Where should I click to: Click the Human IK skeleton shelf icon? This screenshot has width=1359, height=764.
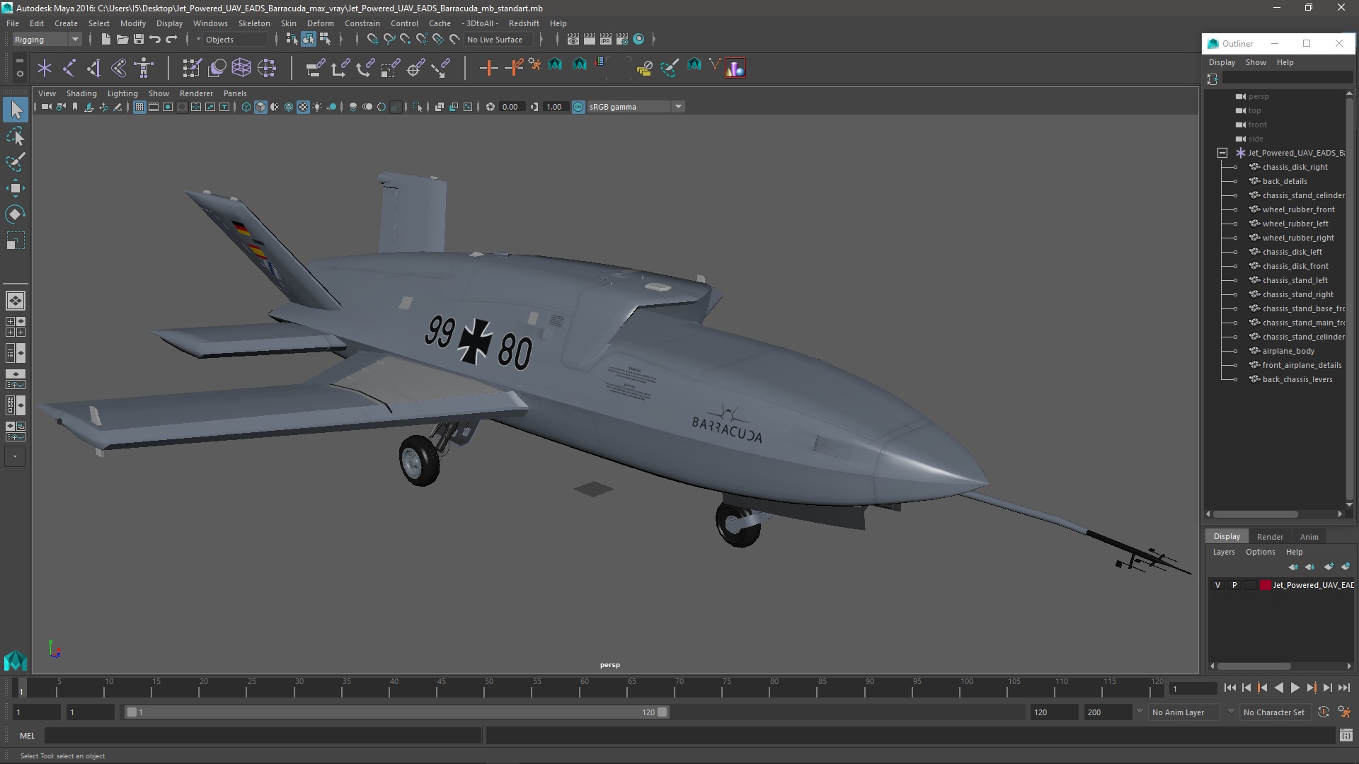pyautogui.click(x=144, y=68)
